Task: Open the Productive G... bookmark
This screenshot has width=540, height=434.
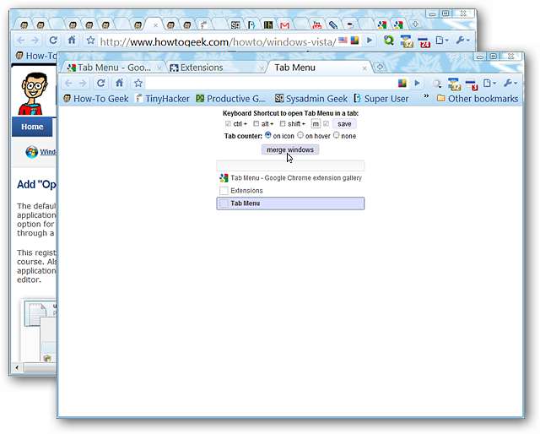Action: 230,99
